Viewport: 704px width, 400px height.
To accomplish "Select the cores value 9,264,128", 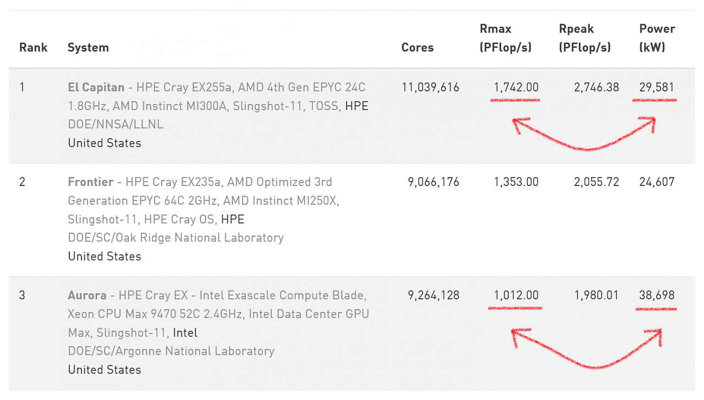I will click(433, 295).
